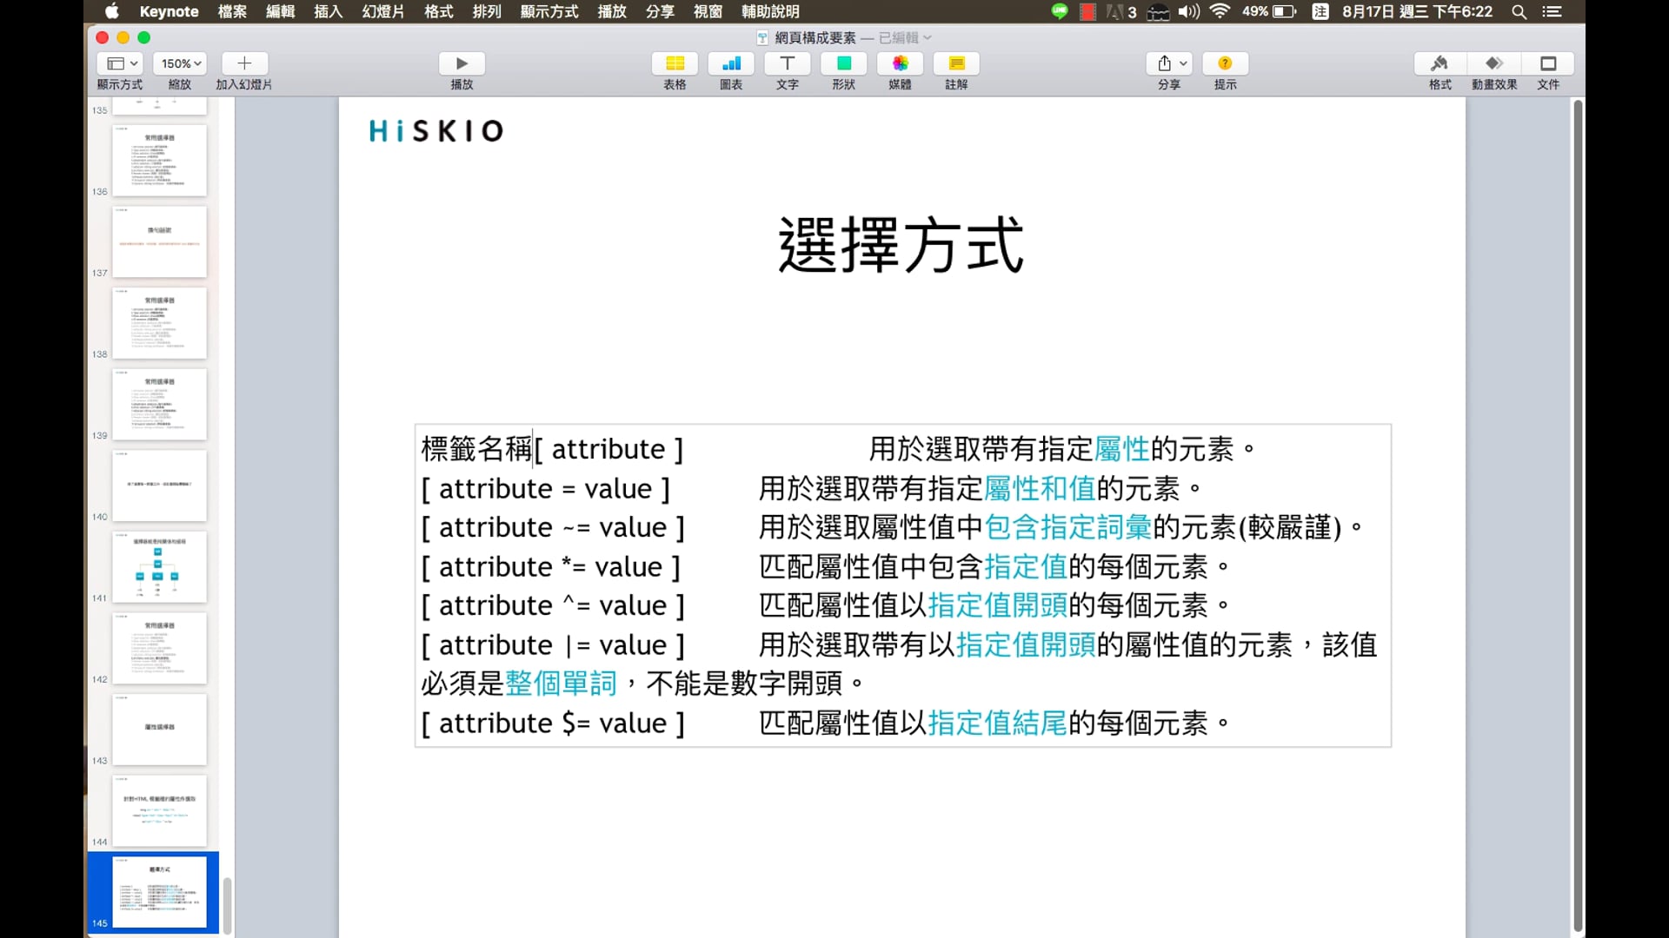
Task: Open the view mode (顯示方式) dropdown
Action: pos(122,63)
